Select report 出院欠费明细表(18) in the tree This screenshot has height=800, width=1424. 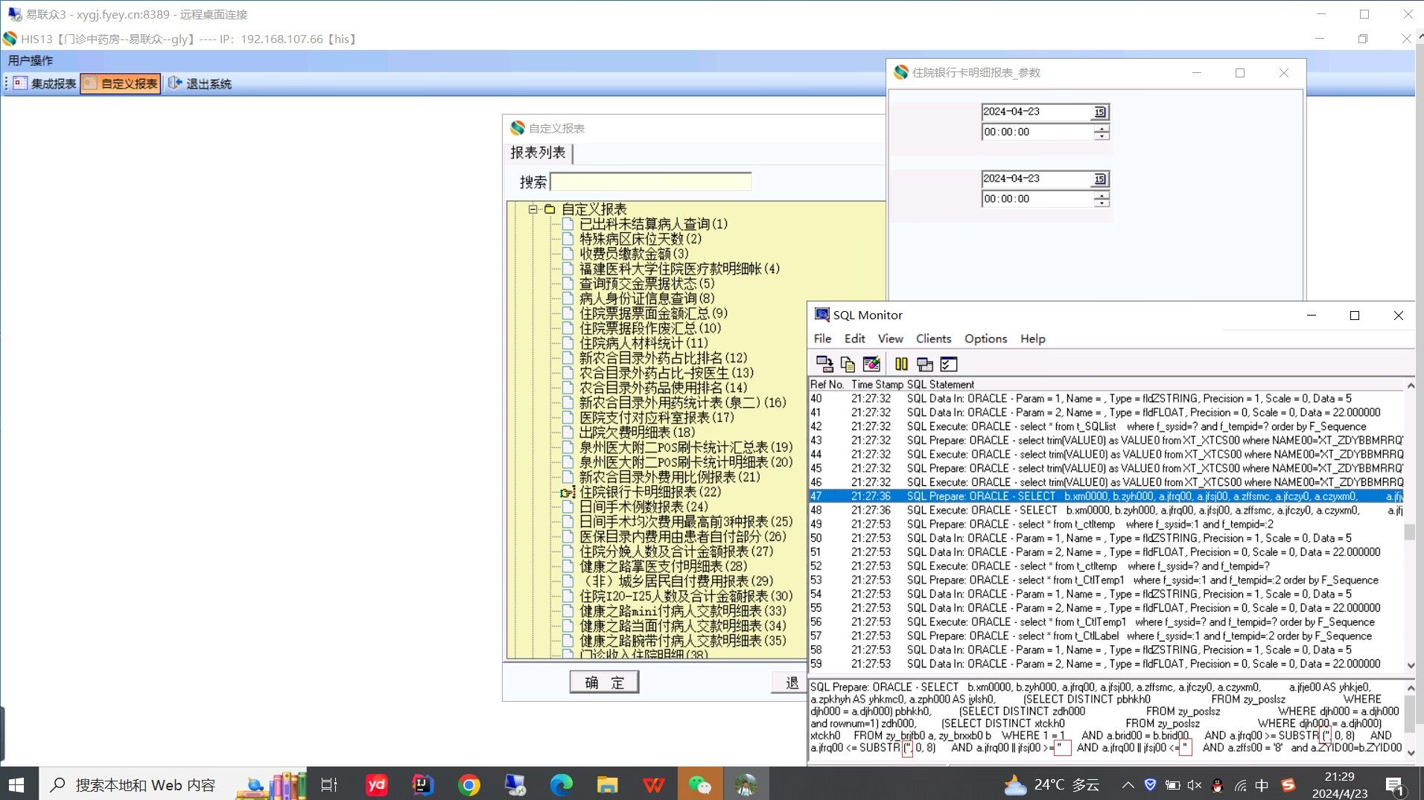[x=637, y=432]
